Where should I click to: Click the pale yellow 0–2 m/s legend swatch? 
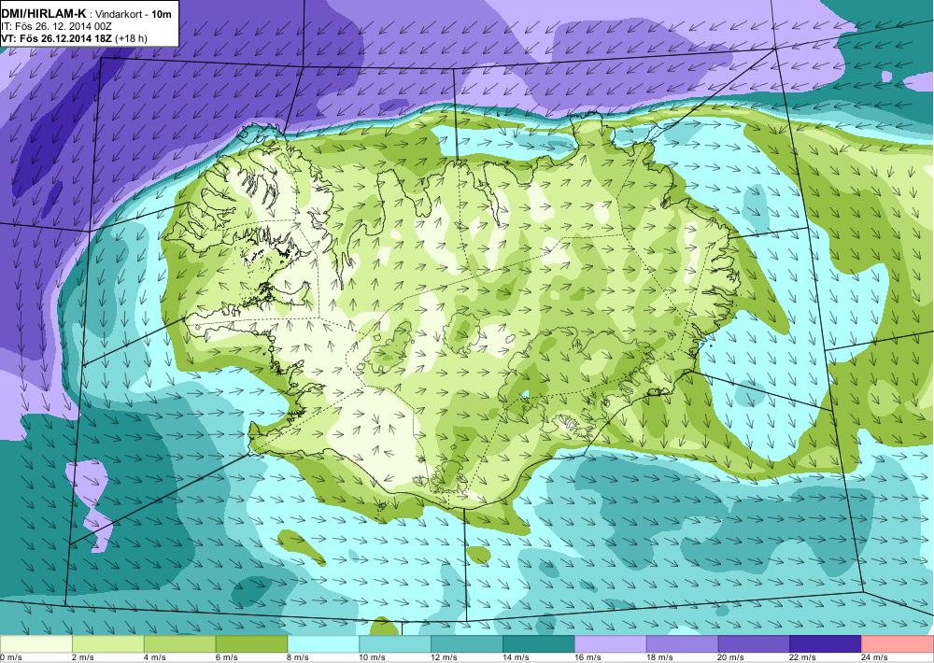point(35,644)
